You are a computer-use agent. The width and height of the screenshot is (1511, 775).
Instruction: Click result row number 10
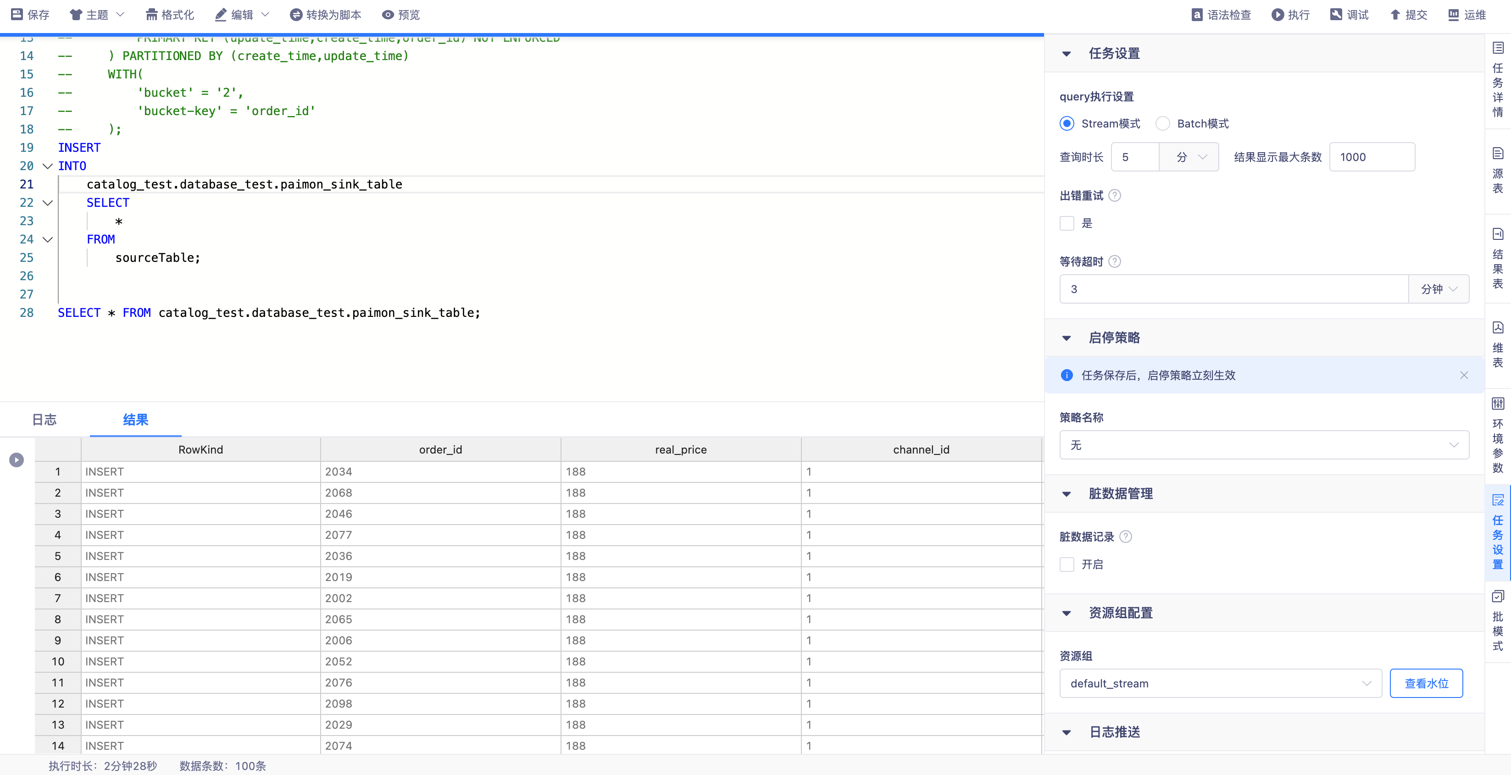57,662
